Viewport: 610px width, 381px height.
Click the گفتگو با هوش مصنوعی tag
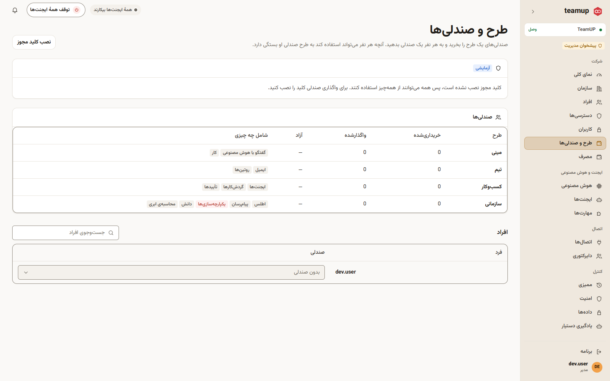click(244, 153)
